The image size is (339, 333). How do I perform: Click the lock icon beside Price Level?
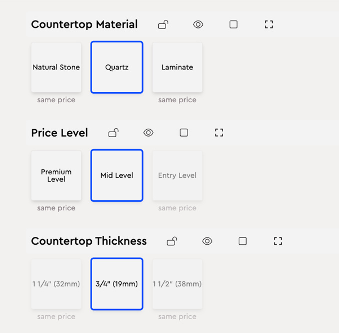point(113,132)
